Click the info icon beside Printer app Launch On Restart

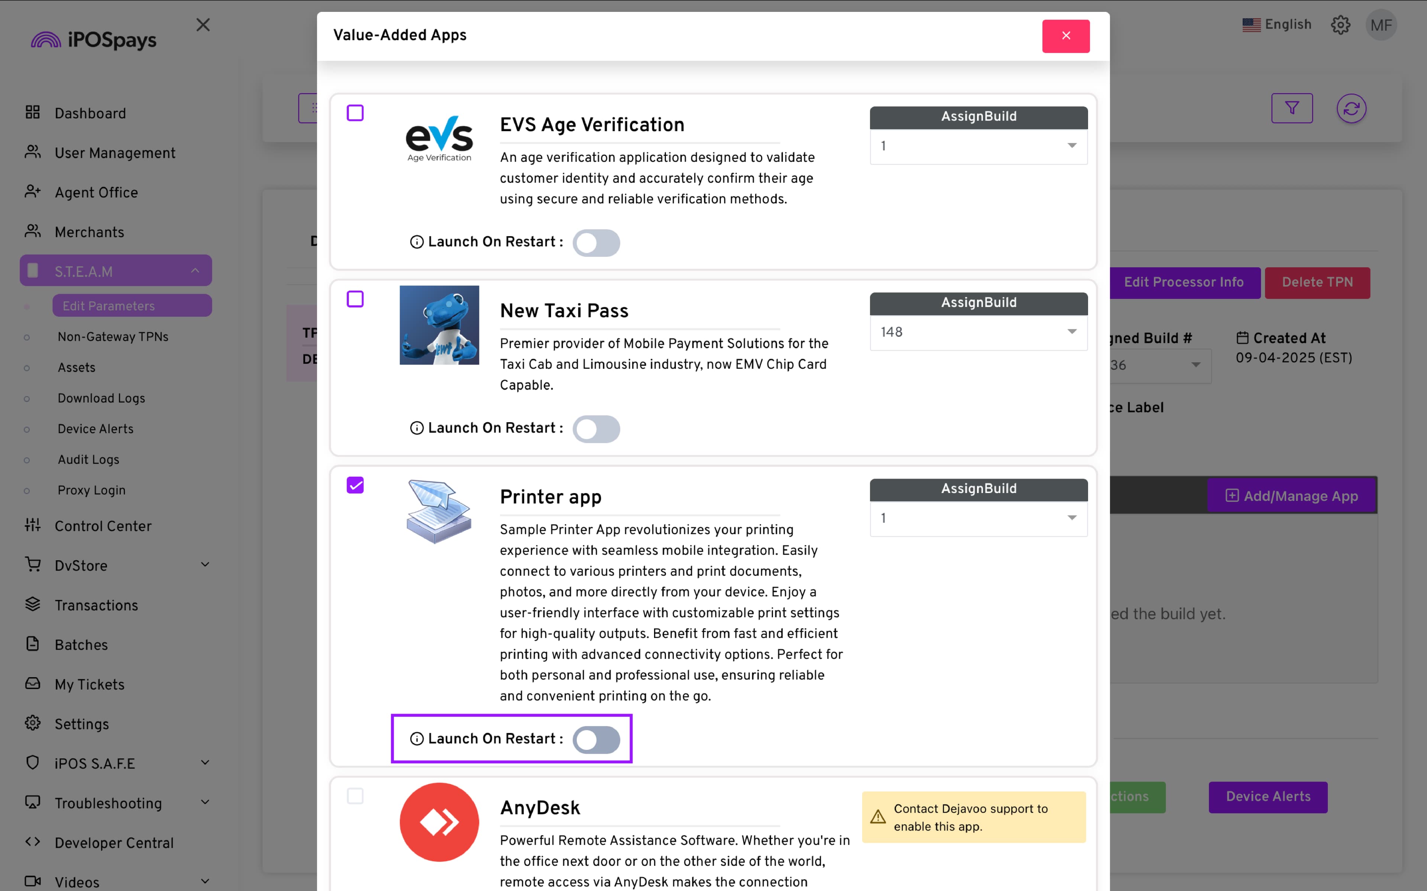[x=416, y=739]
